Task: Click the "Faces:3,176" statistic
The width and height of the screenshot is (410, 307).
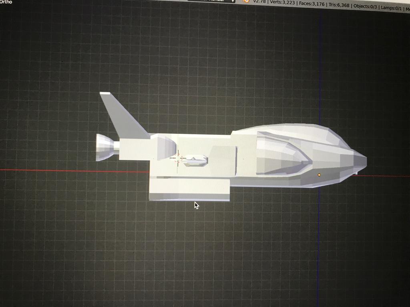Action: [312, 4]
